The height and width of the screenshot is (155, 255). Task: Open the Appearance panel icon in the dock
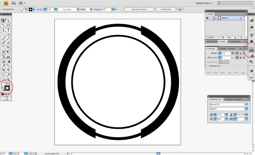[252, 70]
